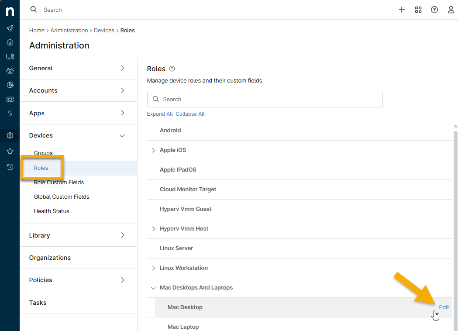Expand the Linux Workstation role
458x331 pixels.
point(153,268)
